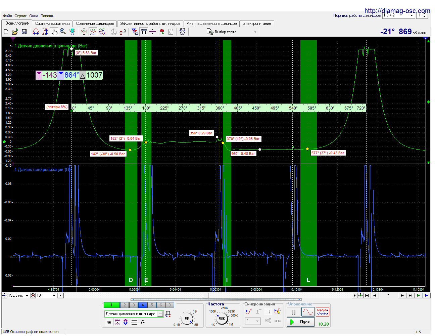This screenshot has width=435, height=336.
Task: Click the channel source swap icon
Action: (x=168, y=314)
